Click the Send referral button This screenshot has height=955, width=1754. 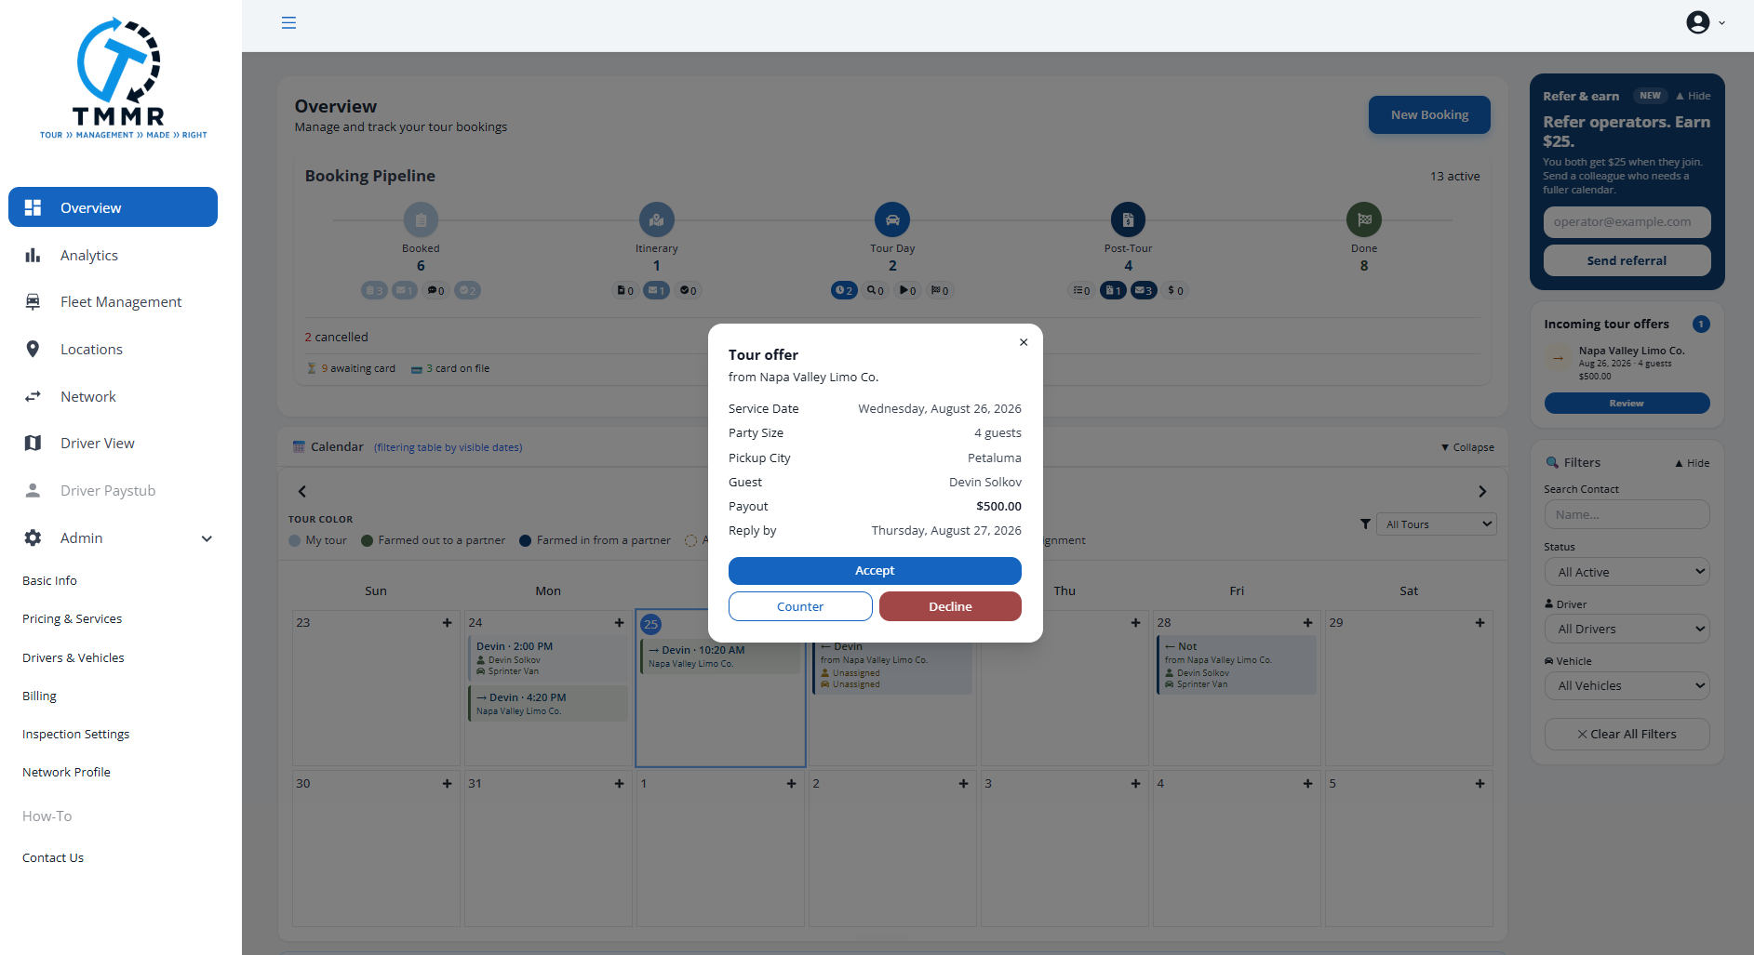click(1627, 261)
